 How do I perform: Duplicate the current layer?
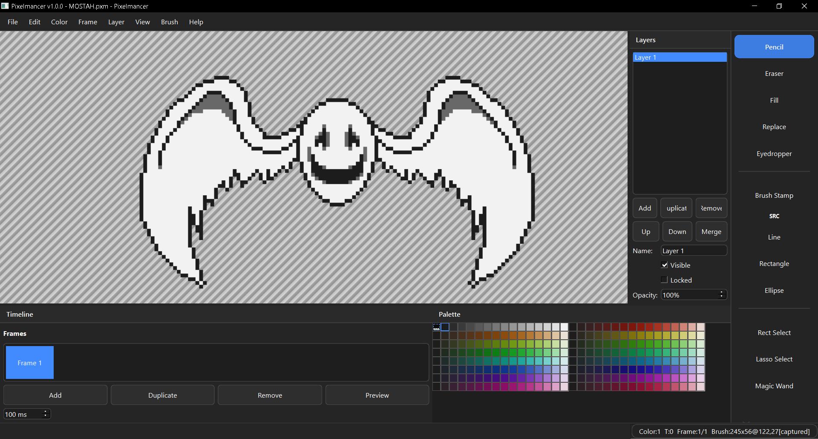tap(677, 208)
